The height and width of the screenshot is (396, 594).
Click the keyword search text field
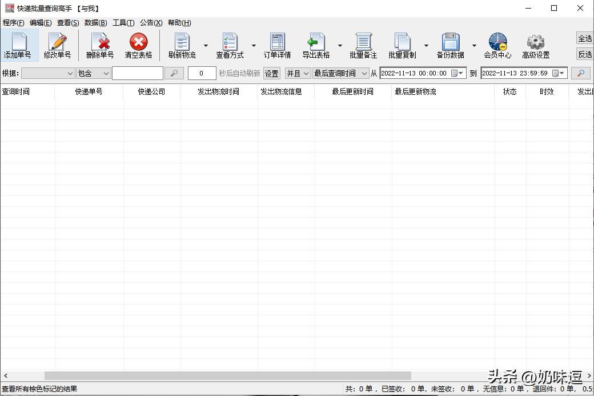138,73
